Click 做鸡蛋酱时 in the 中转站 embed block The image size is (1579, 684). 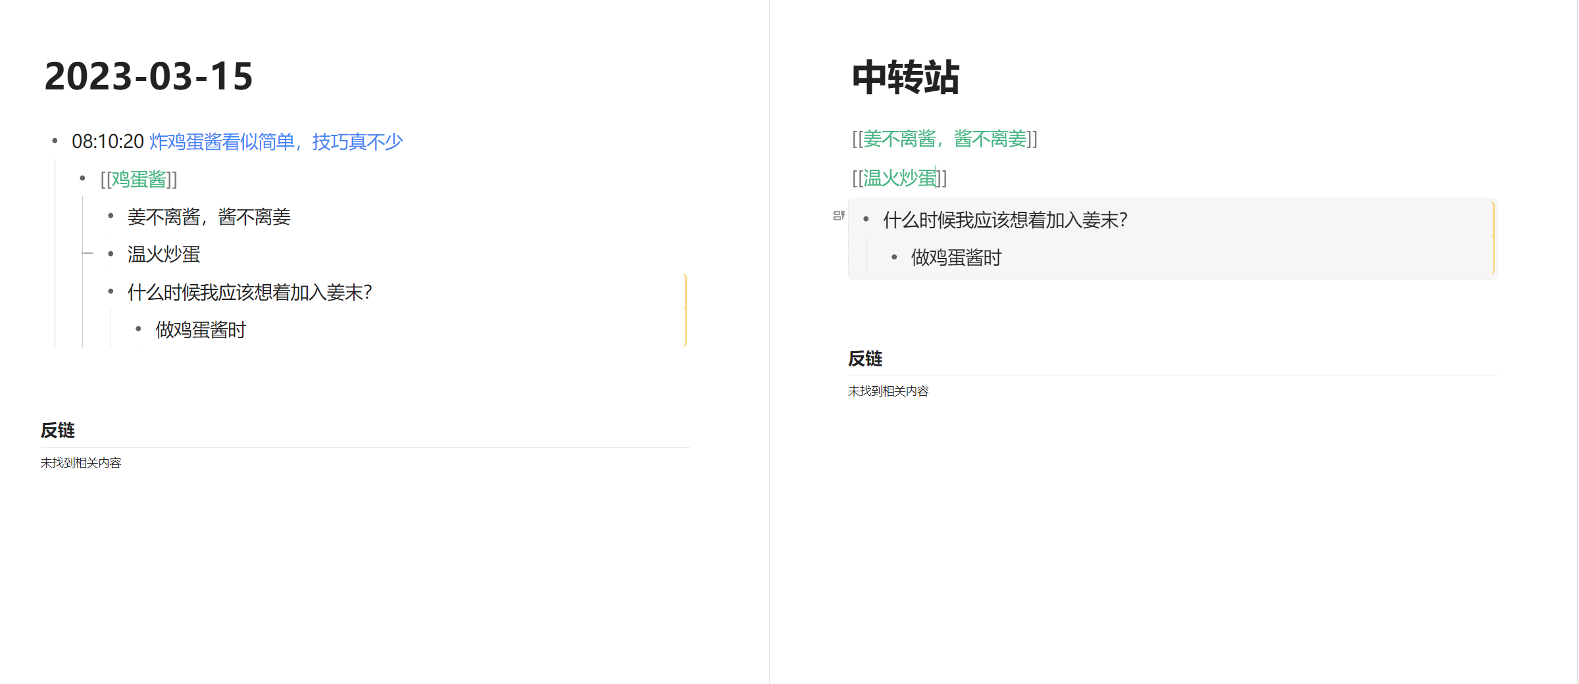coord(956,257)
